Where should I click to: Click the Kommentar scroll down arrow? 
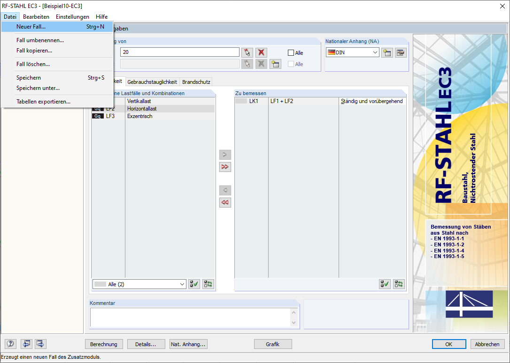(x=294, y=322)
